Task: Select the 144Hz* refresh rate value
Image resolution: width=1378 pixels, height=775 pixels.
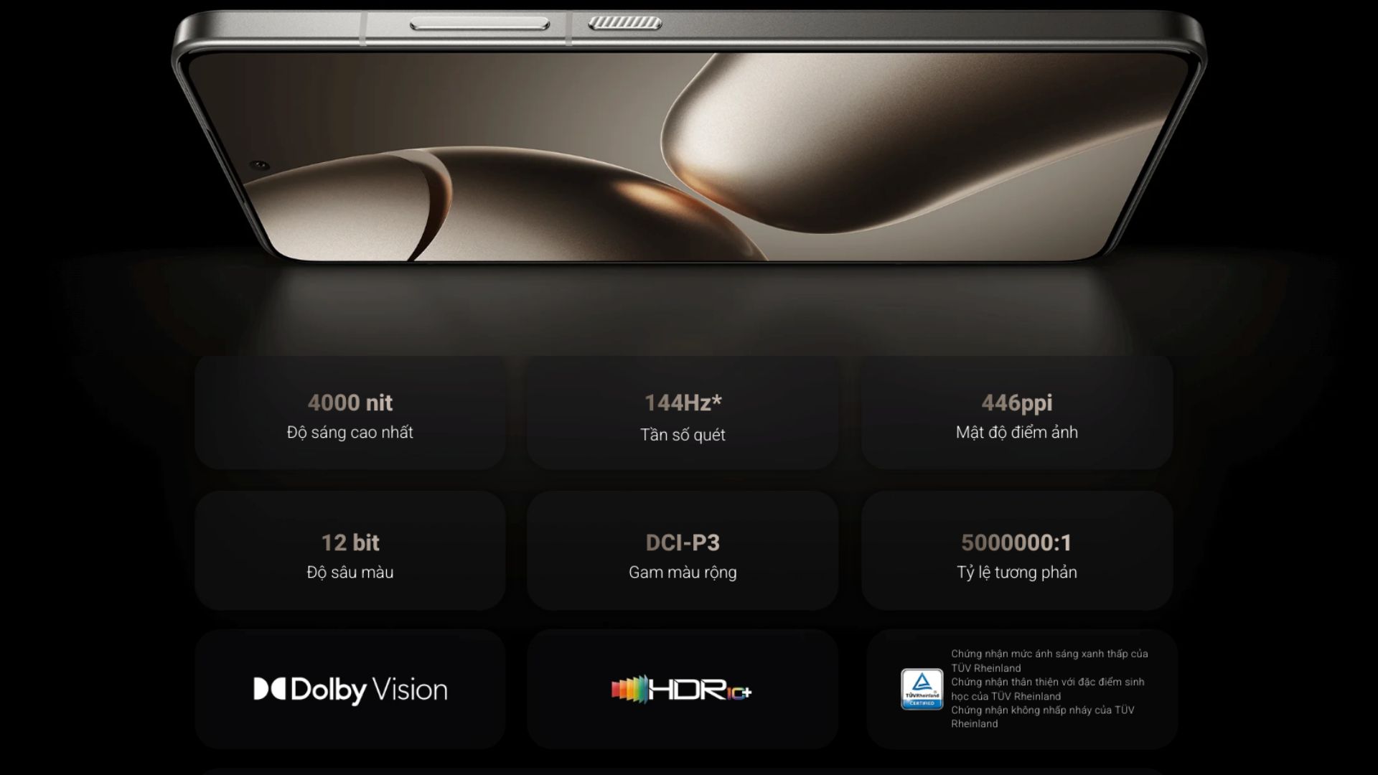Action: point(683,403)
